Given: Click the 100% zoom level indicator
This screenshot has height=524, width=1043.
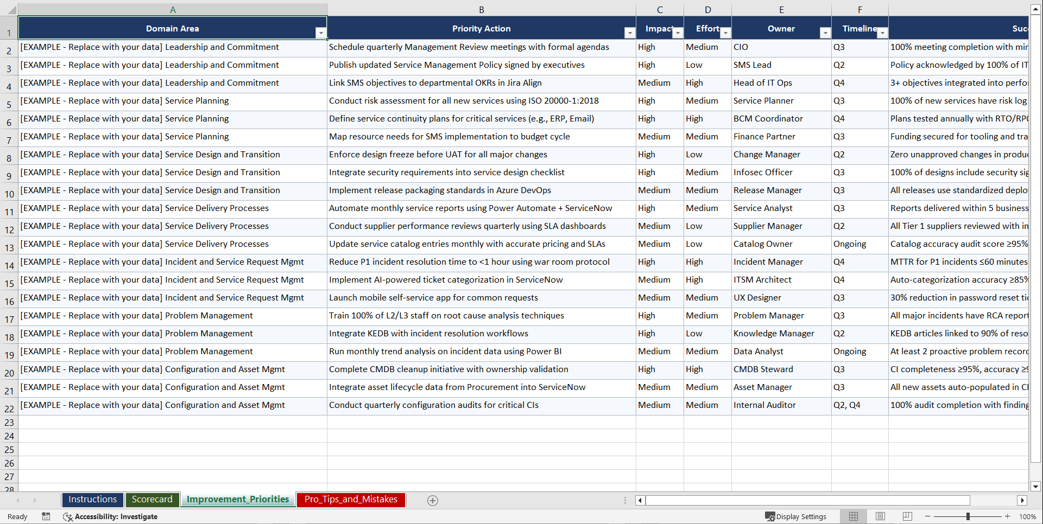Looking at the screenshot, I should (1027, 516).
